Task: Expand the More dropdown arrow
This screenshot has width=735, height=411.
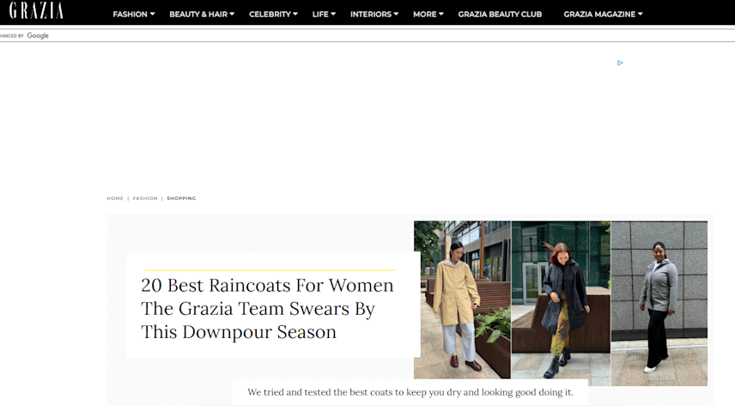Action: (441, 14)
